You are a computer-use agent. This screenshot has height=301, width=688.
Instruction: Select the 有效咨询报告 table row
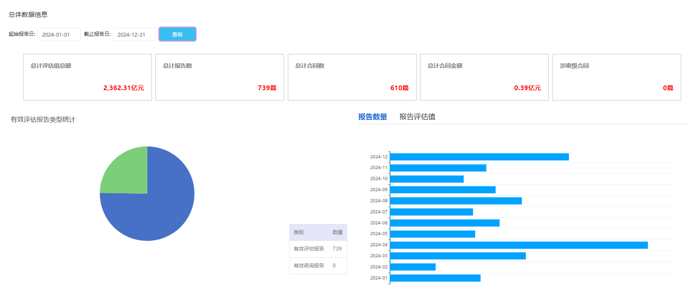point(318,266)
